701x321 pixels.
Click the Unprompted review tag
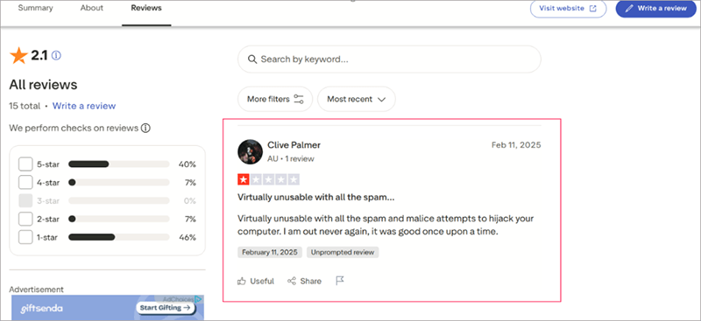(343, 252)
